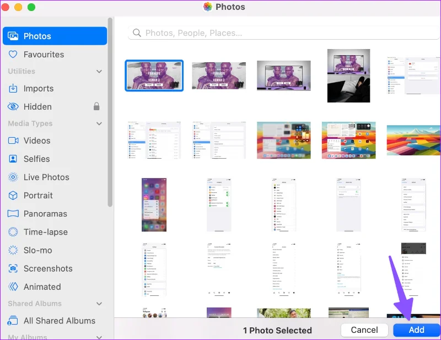
Task: Click the Slo-mo sunburst icon
Action: tap(13, 250)
